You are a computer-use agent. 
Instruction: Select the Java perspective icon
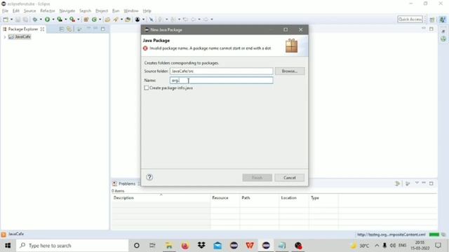[x=443, y=20]
